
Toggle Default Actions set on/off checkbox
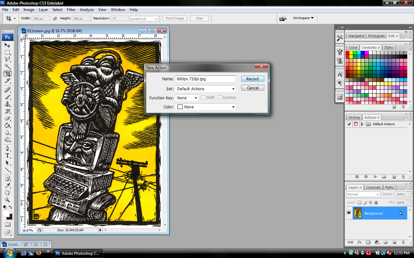coord(349,124)
